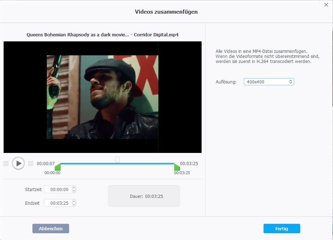
Task: Click the playhead handle on timeline
Action: pos(117,159)
